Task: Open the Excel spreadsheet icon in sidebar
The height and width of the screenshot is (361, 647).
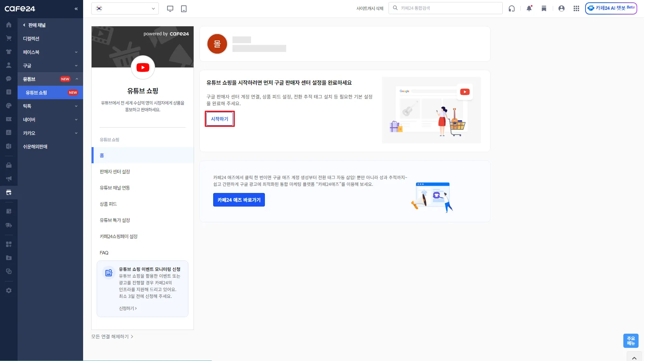Action: pos(9,146)
